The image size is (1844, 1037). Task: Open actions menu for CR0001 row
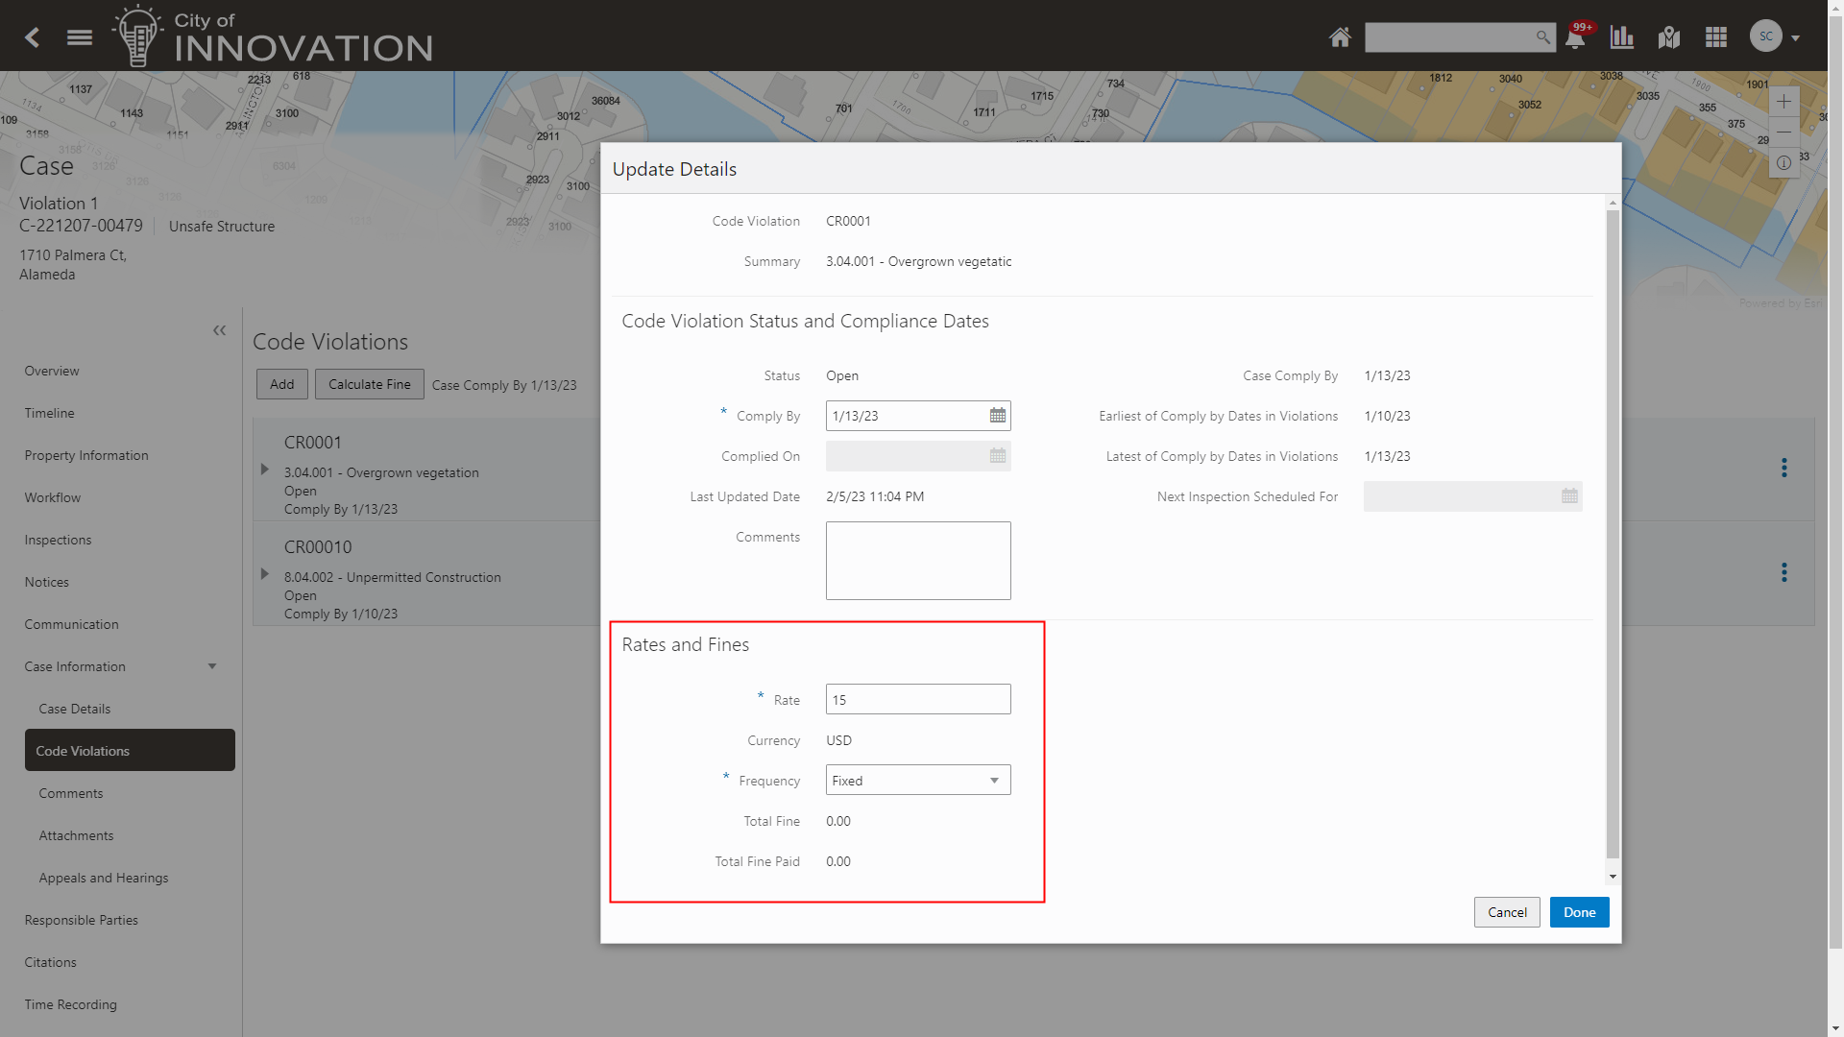(x=1784, y=468)
